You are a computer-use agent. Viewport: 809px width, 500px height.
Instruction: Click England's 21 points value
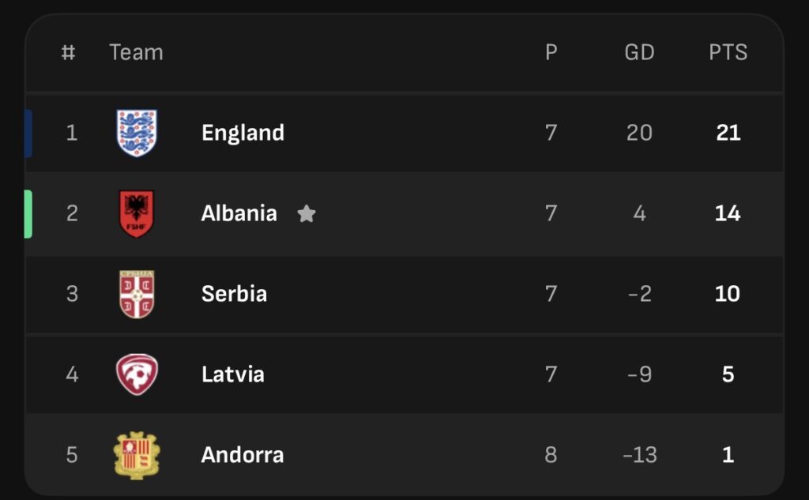[728, 133]
